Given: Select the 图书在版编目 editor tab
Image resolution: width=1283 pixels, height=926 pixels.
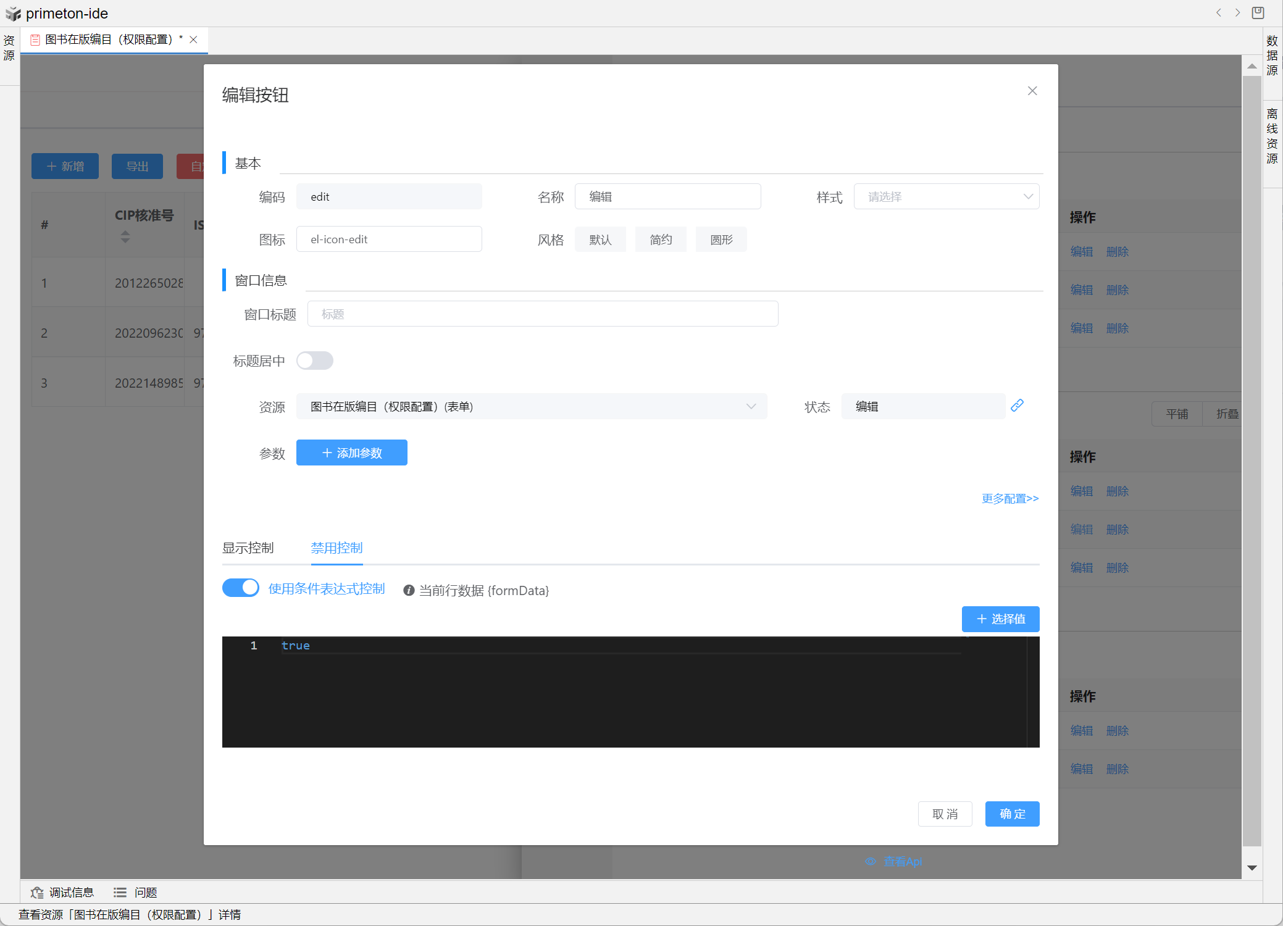Looking at the screenshot, I should click(x=109, y=40).
